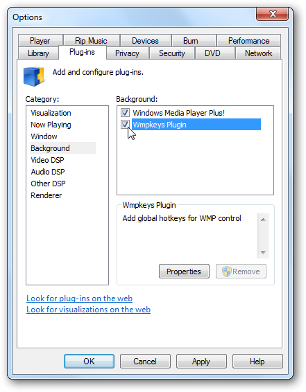Follow Look for plug-ins on the web
Screen dimensions: 306x392
click(79, 299)
